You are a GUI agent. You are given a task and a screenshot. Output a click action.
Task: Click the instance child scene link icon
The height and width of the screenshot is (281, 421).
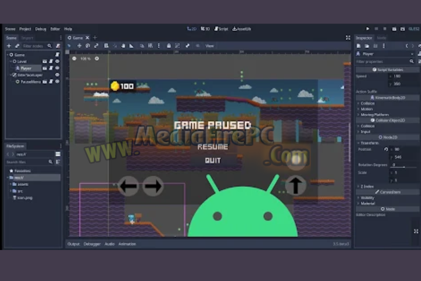17,46
